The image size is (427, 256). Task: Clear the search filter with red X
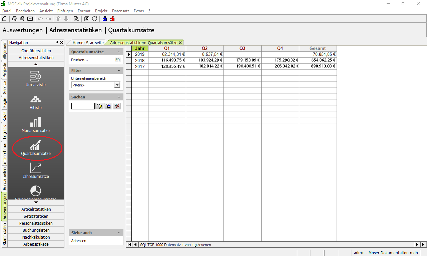tap(116, 106)
